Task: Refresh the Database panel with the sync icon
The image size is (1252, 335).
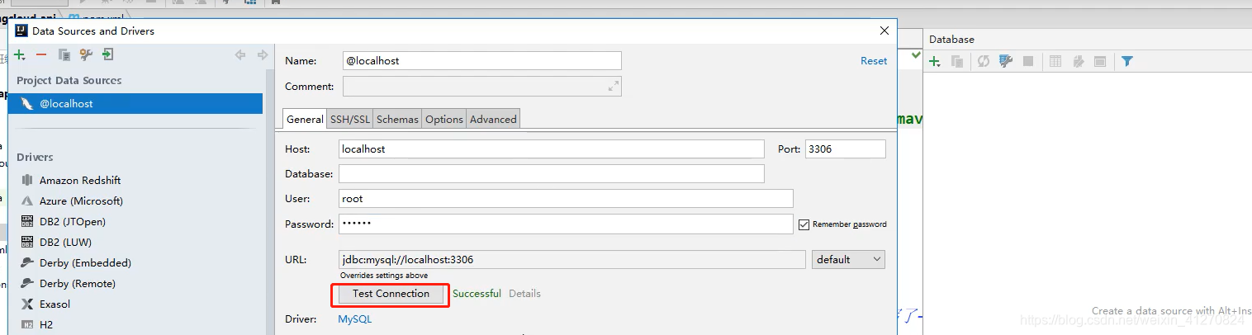Action: (983, 61)
